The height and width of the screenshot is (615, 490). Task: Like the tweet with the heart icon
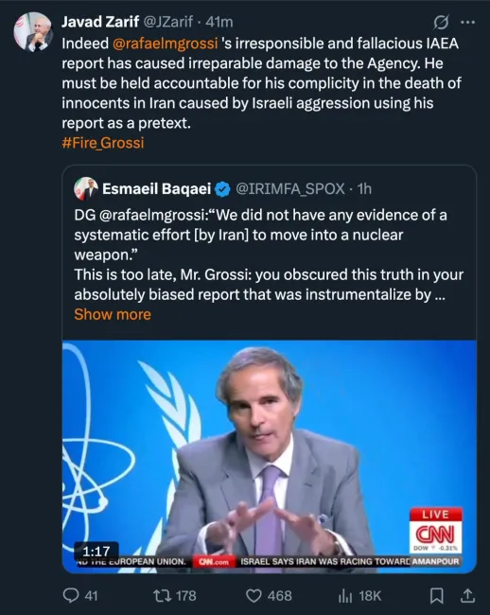254,596
